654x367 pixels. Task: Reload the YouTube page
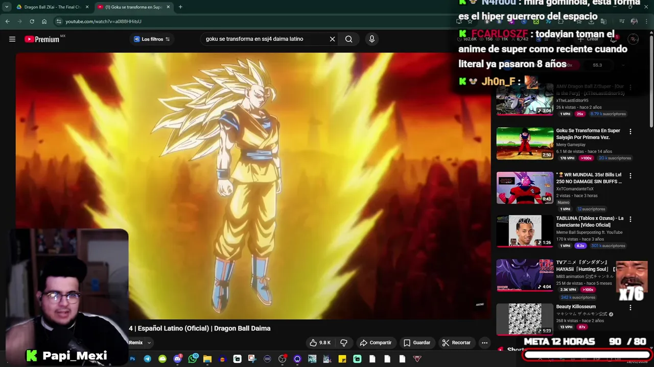click(x=32, y=21)
